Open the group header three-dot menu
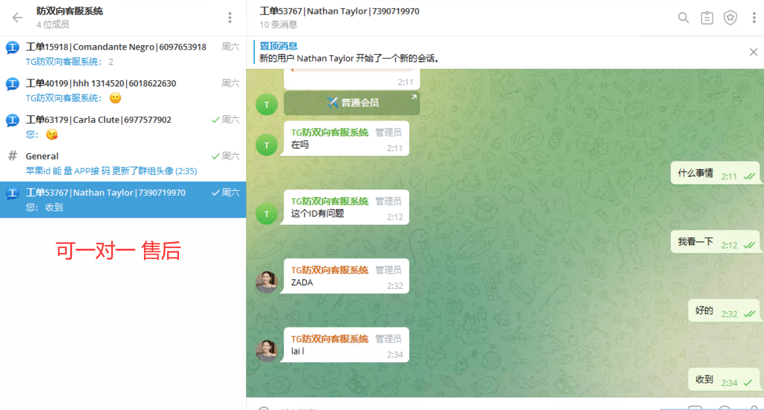This screenshot has width=764, height=410. point(230,17)
